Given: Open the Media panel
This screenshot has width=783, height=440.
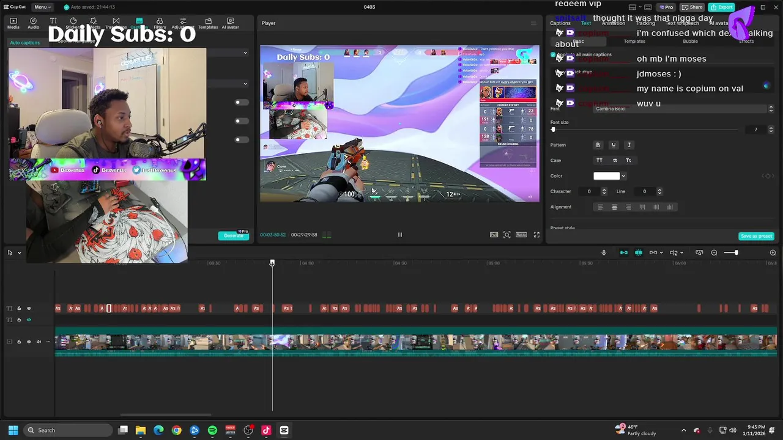Looking at the screenshot, I should click(13, 23).
